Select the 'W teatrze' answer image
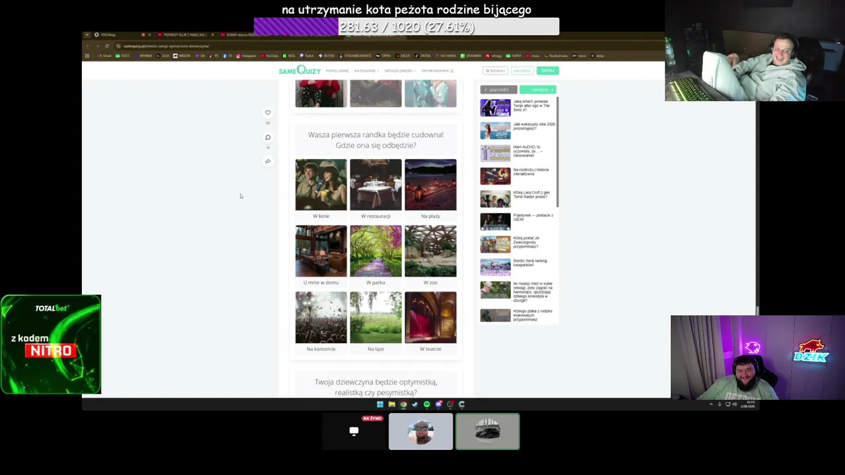 coord(430,317)
